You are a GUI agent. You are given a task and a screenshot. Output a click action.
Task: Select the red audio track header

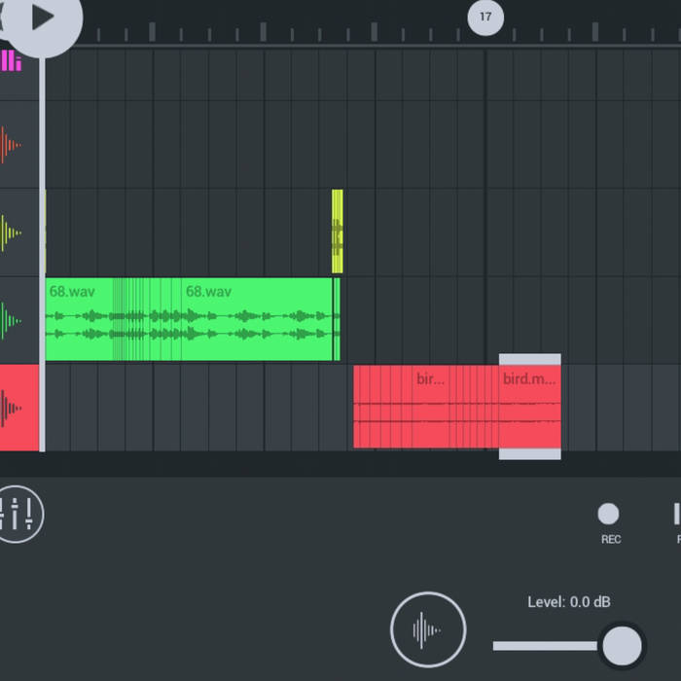tap(18, 408)
